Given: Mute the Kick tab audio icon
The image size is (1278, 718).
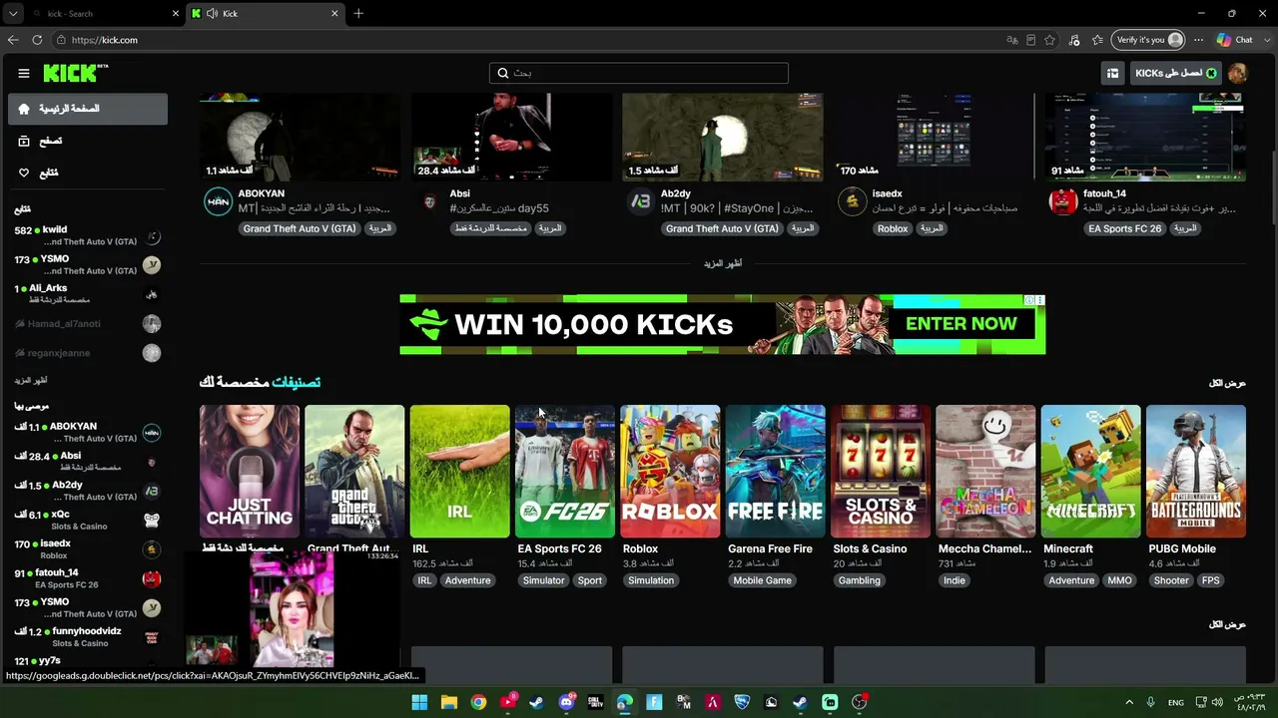Looking at the screenshot, I should coord(213,14).
